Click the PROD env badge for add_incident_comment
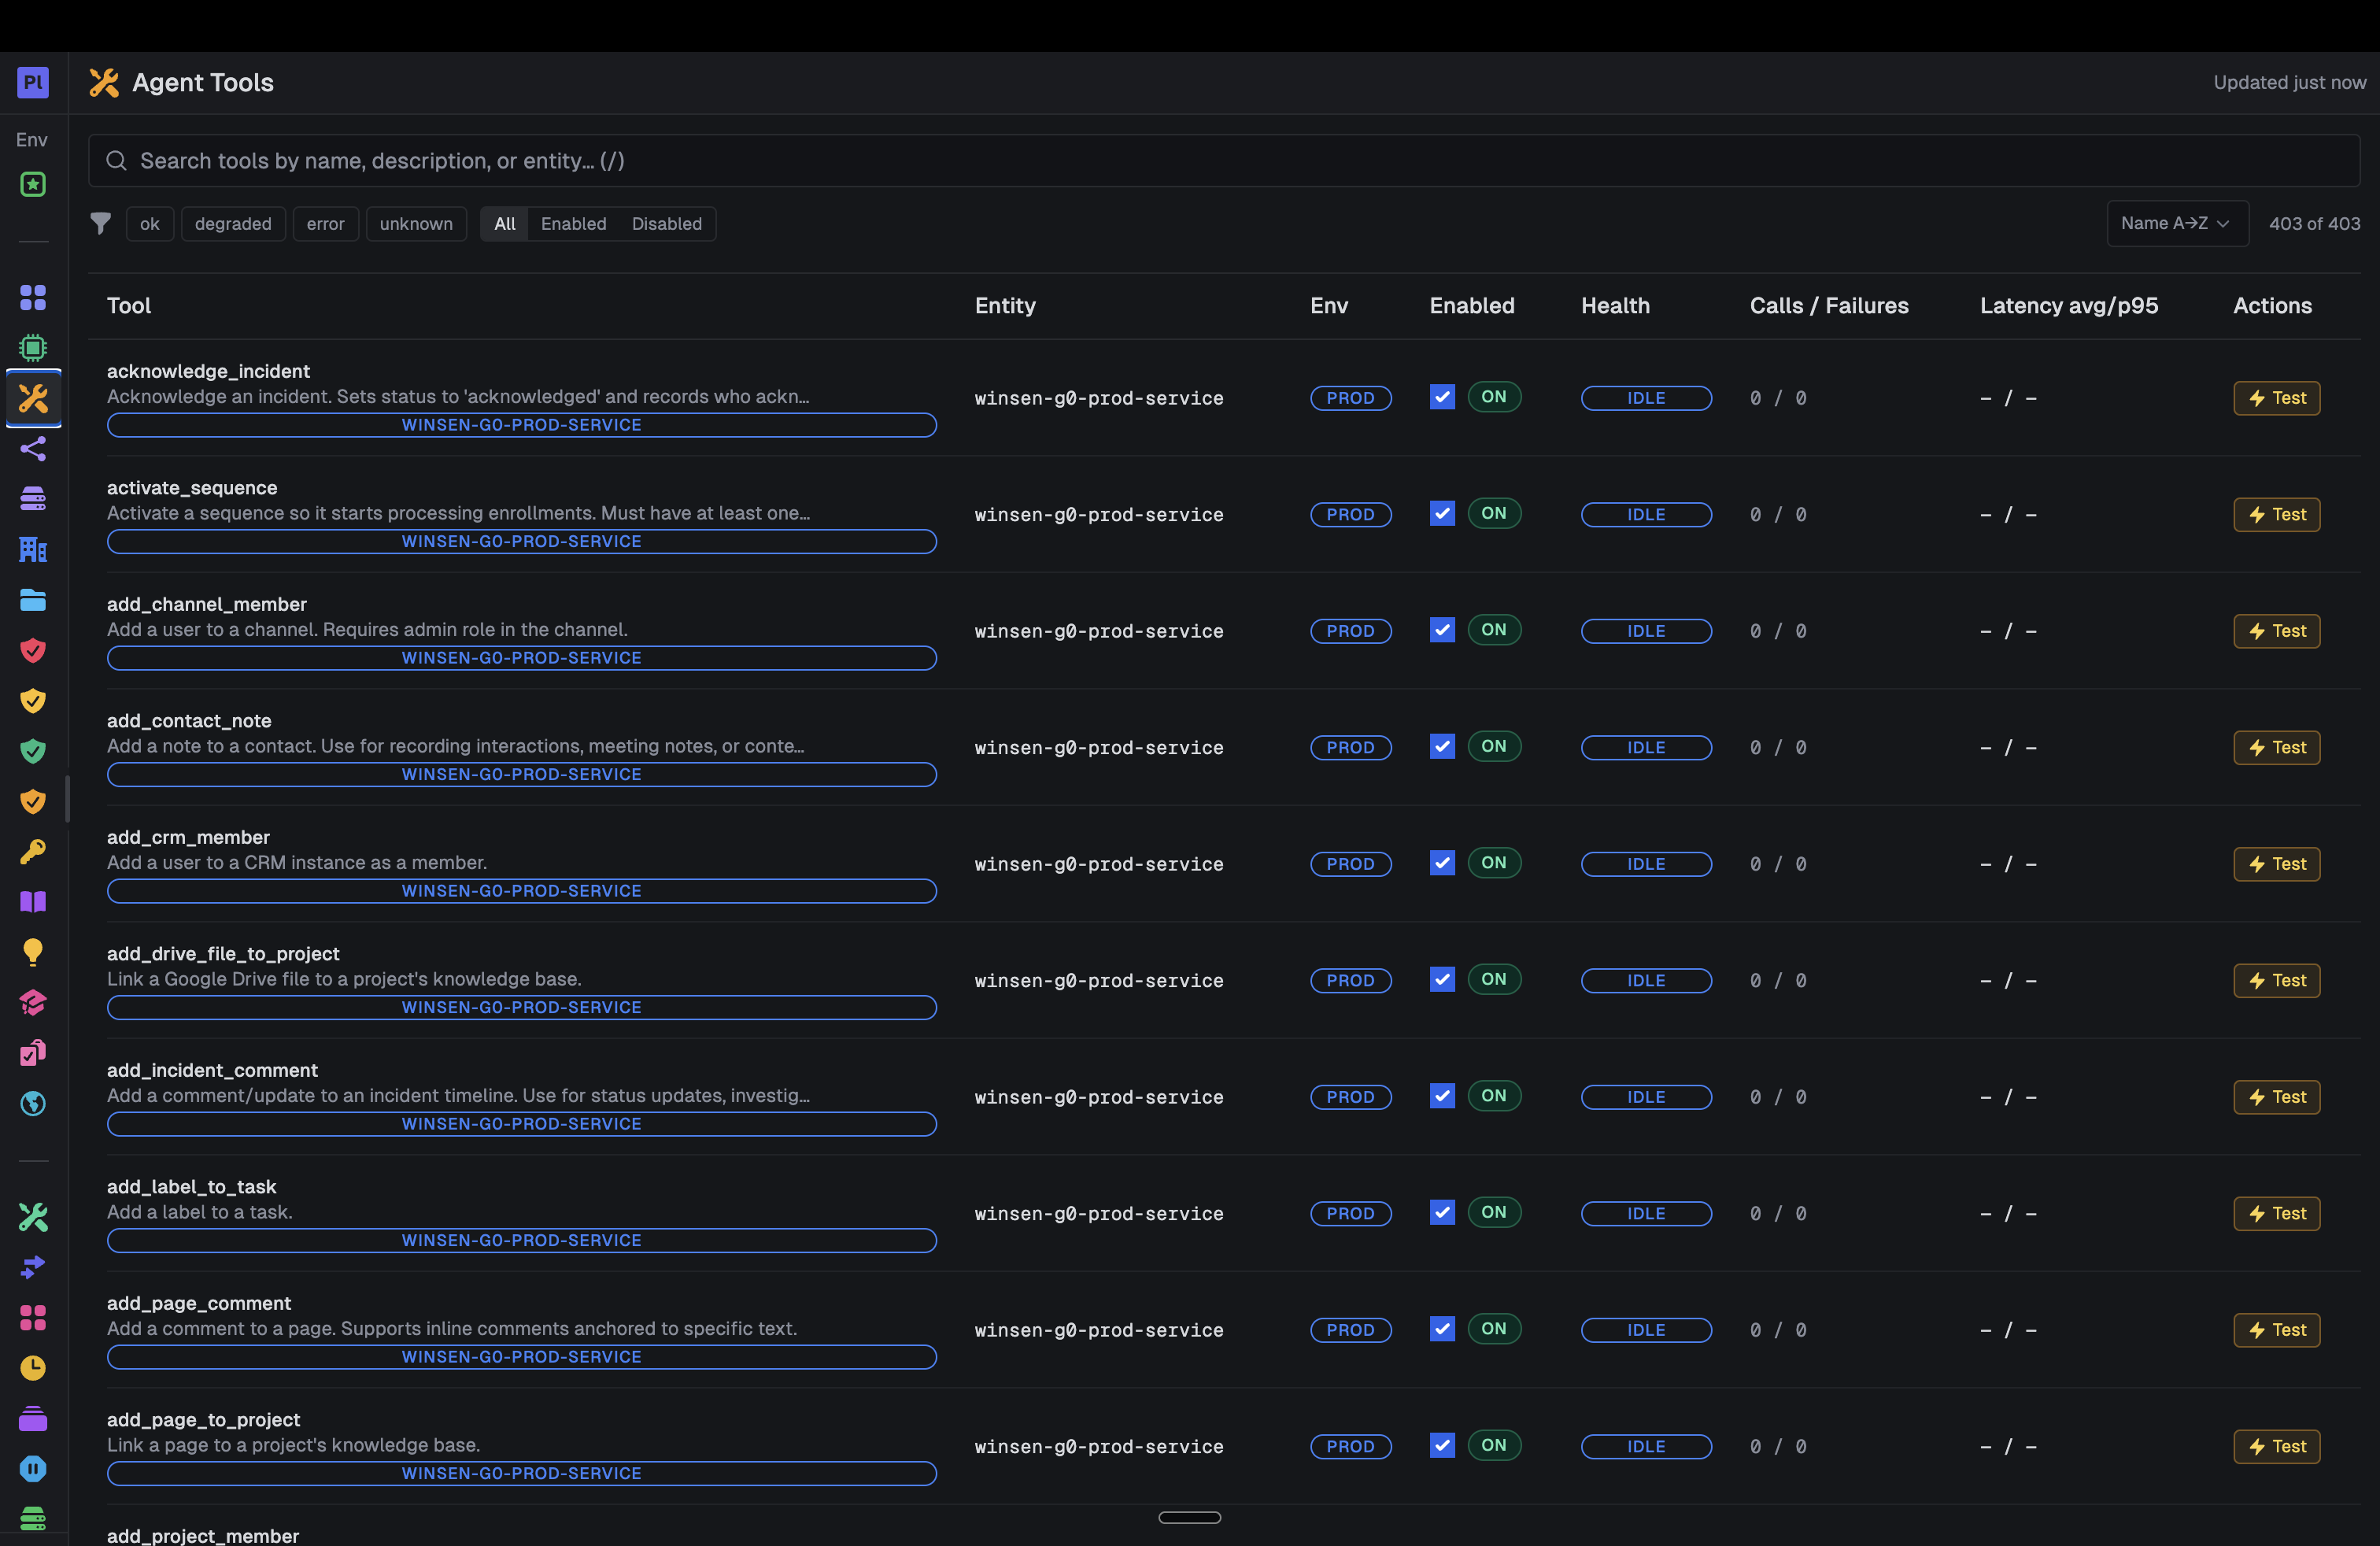Screen dimensions: 2380x1546 pyautogui.click(x=1350, y=1097)
